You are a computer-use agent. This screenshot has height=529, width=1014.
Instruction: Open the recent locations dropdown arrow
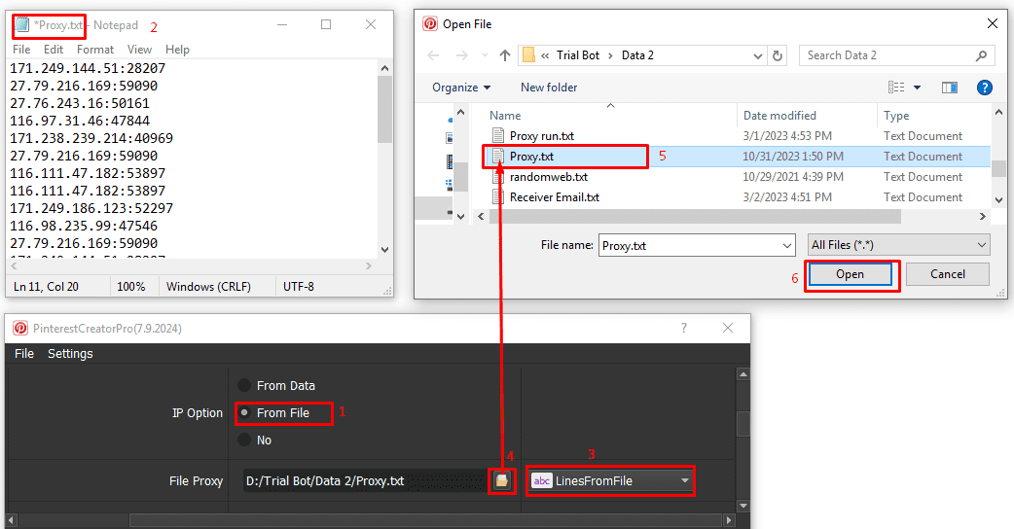[x=485, y=55]
